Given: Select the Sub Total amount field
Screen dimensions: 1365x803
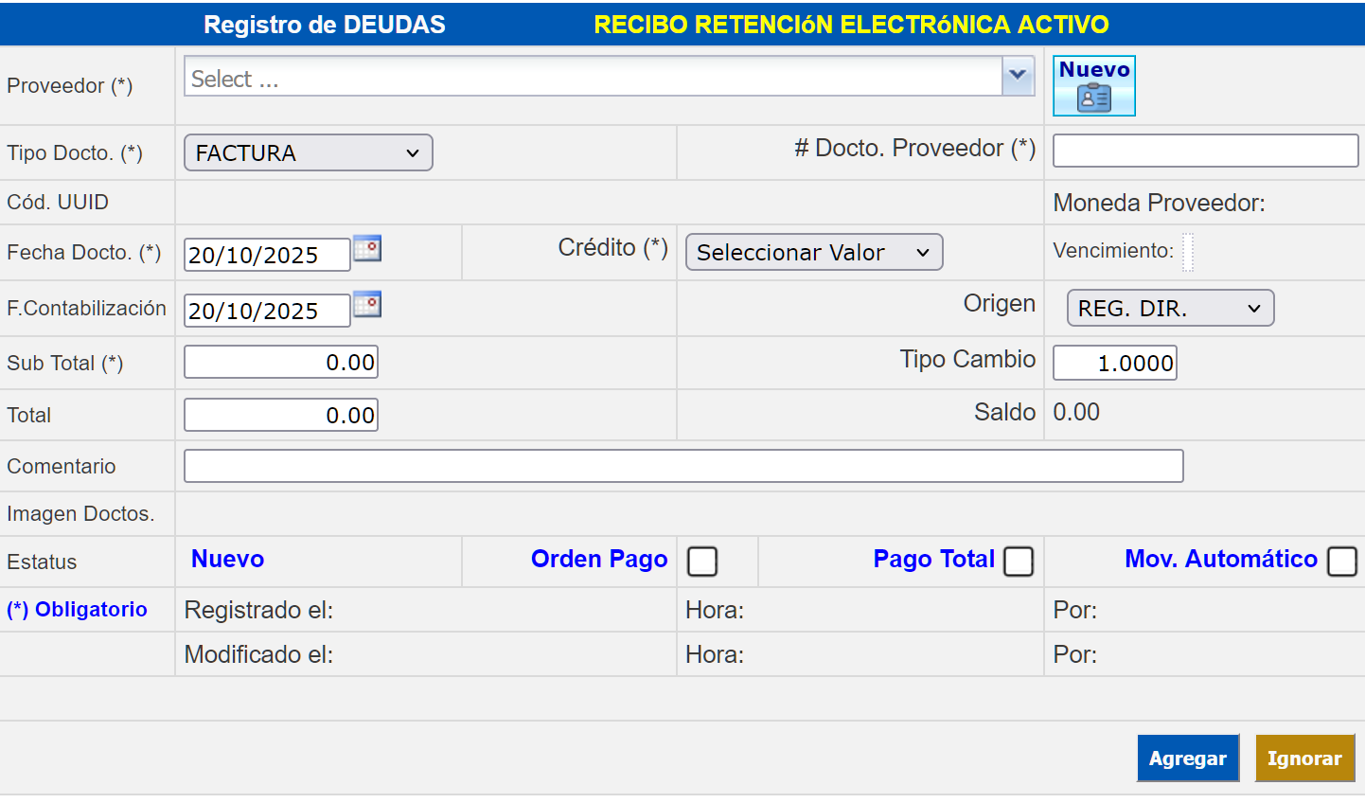Looking at the screenshot, I should [281, 363].
